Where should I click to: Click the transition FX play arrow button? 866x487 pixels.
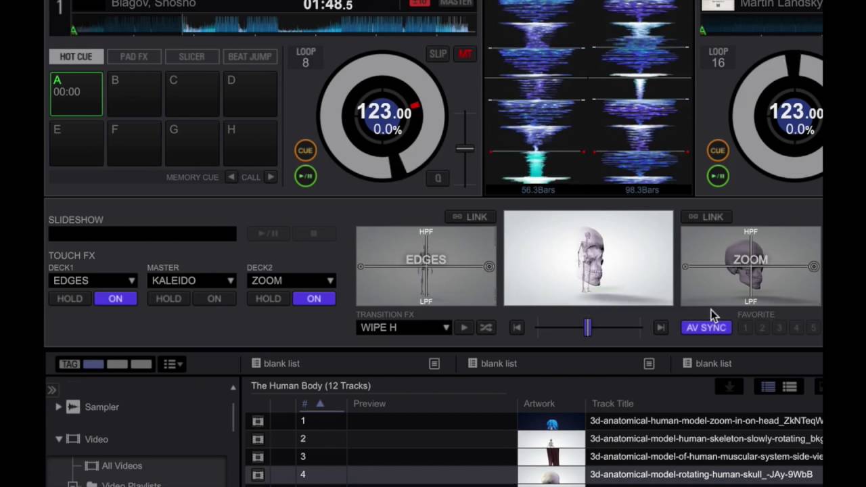pyautogui.click(x=464, y=327)
